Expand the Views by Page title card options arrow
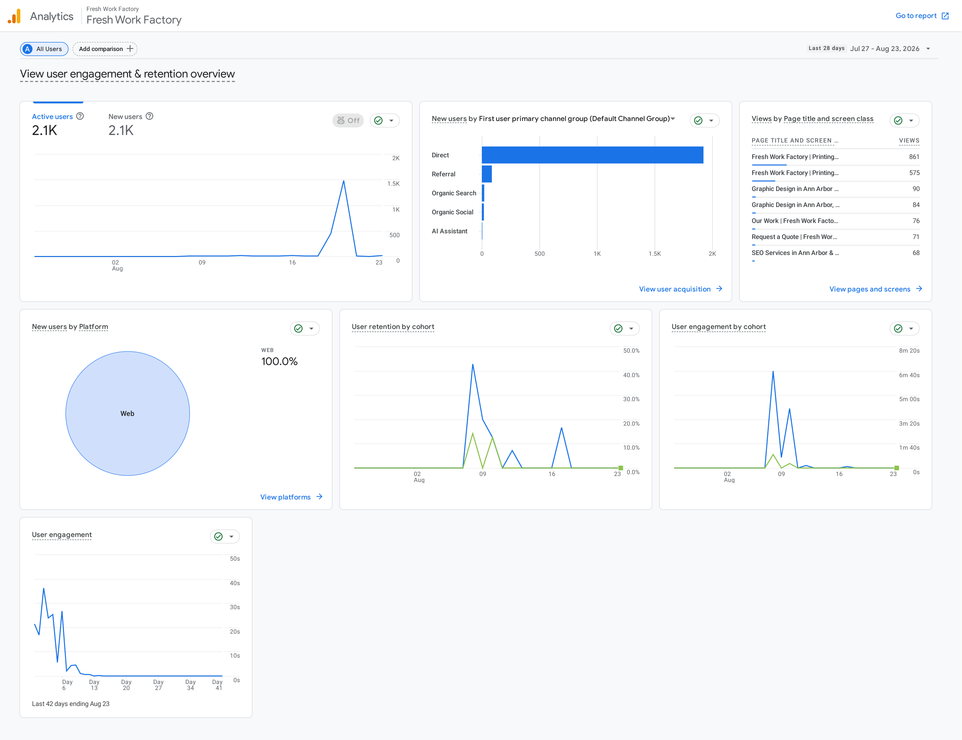The height and width of the screenshot is (740, 962). 911,121
